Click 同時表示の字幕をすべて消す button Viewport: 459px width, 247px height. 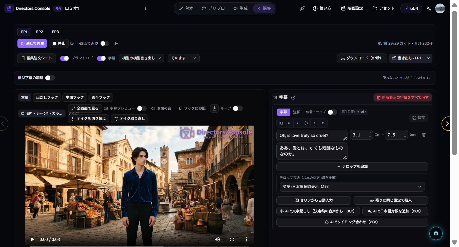402,98
